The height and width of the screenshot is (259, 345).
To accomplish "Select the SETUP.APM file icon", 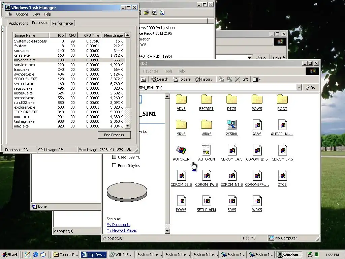I will coord(207,201).
